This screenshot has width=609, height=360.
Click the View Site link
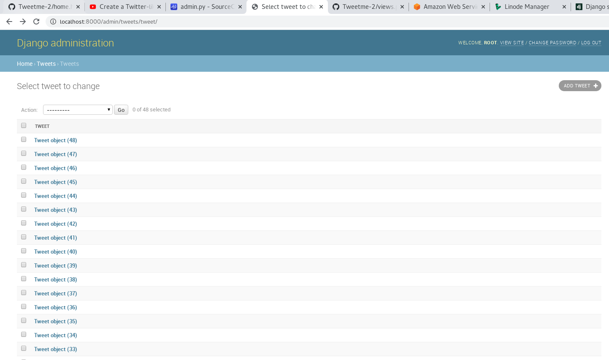tap(512, 43)
